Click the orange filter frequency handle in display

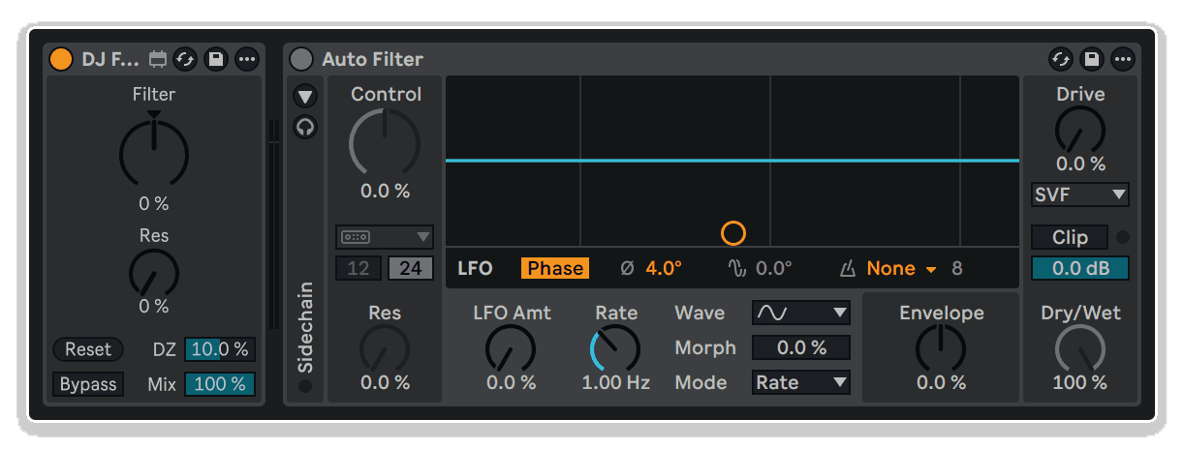pos(733,233)
